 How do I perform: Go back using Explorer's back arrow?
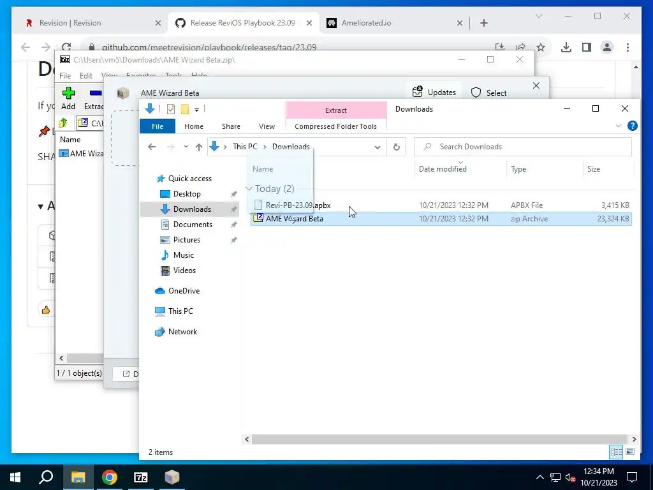pos(152,147)
